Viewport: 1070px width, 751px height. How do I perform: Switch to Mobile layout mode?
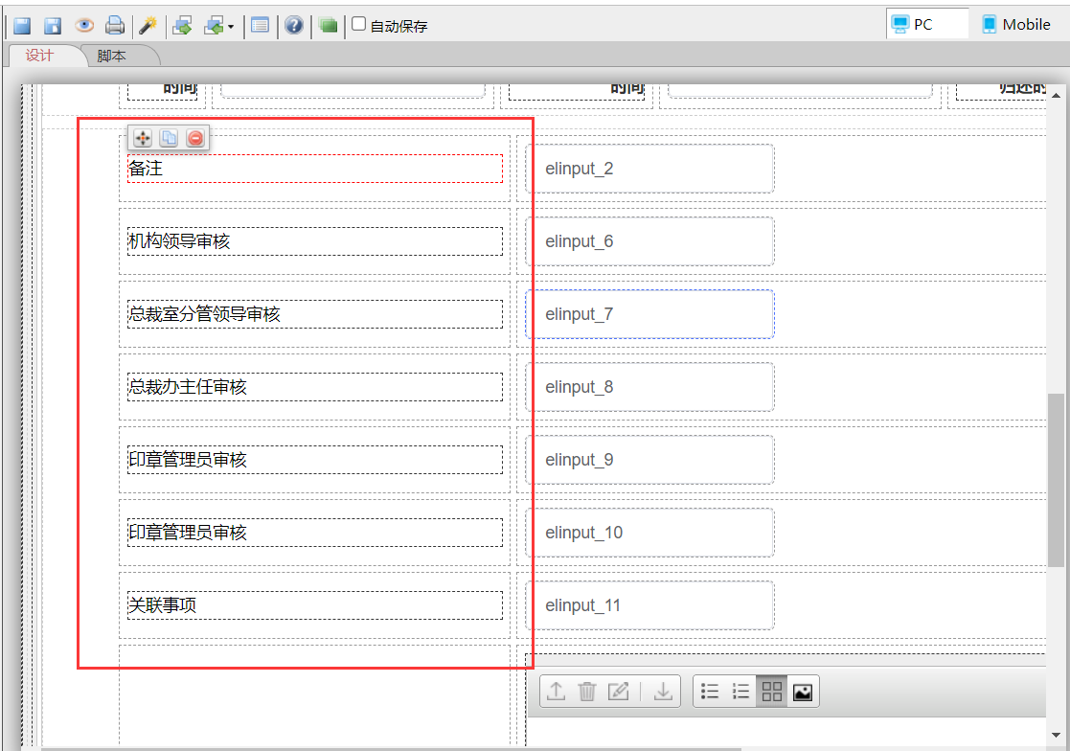1016,25
